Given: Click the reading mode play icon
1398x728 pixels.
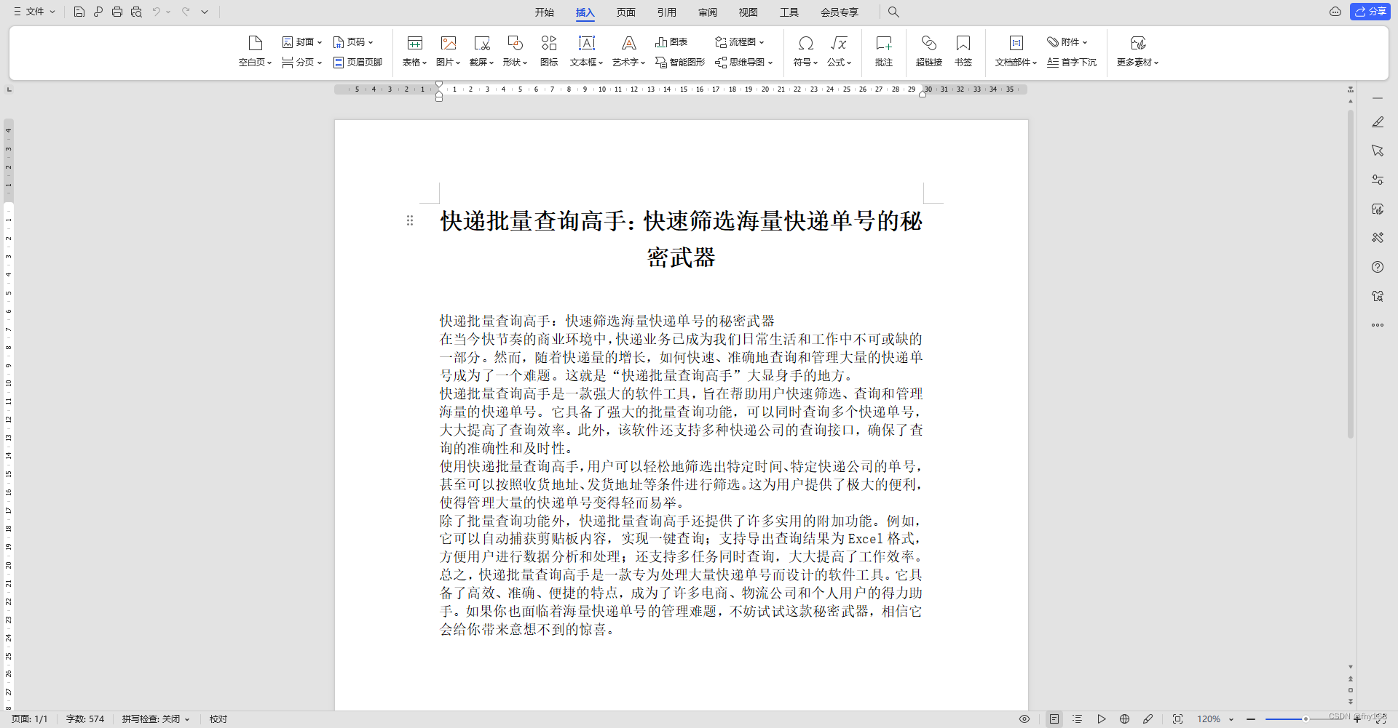Looking at the screenshot, I should [x=1102, y=719].
